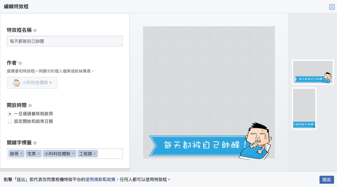Screen dimensions: 337x187
Task: Click info icon next to 特效框名稱
Action: coord(35,30)
